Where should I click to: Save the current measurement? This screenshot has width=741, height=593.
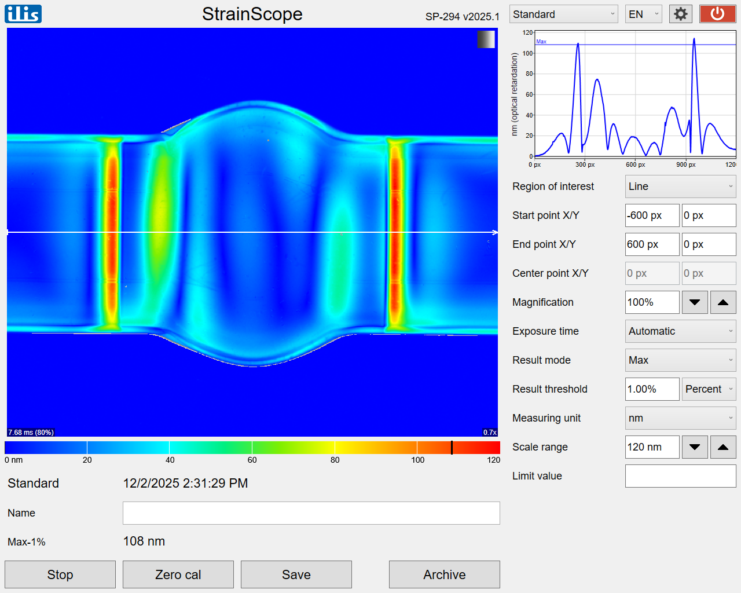(296, 574)
